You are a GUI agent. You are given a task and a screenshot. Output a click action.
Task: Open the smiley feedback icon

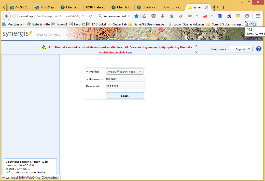[x=247, y=16]
